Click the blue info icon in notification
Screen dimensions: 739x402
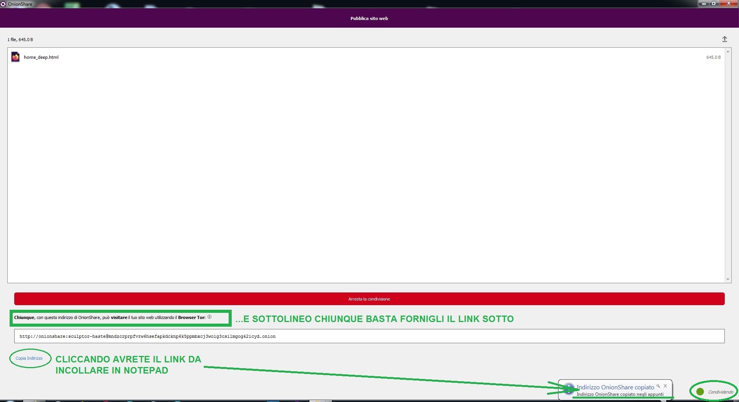[x=569, y=389]
